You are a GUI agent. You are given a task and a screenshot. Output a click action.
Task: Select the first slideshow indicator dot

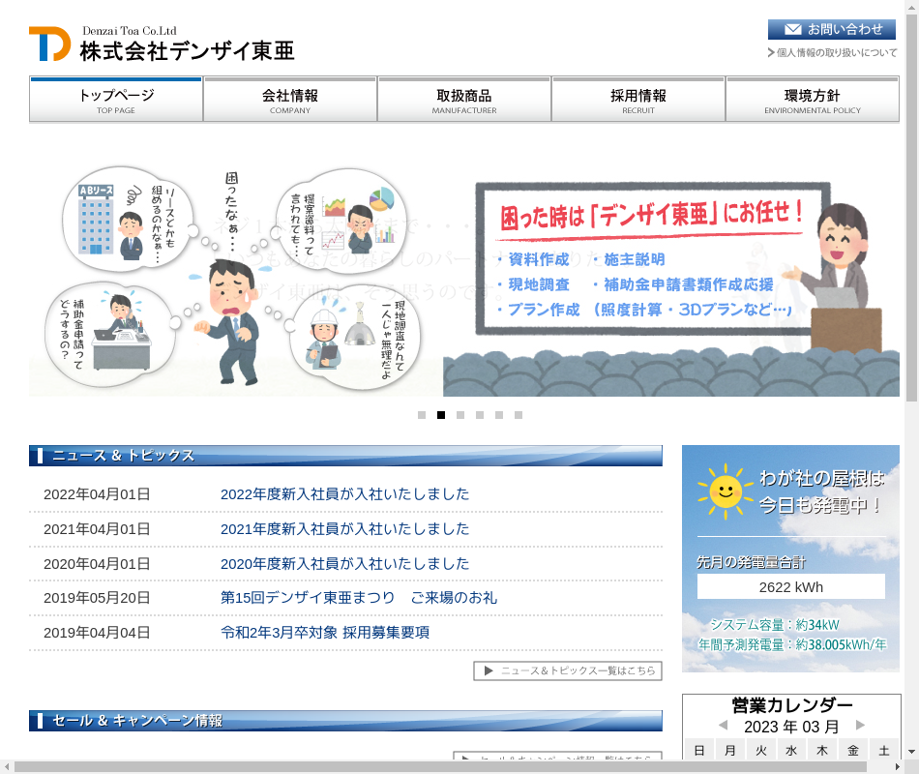(422, 415)
